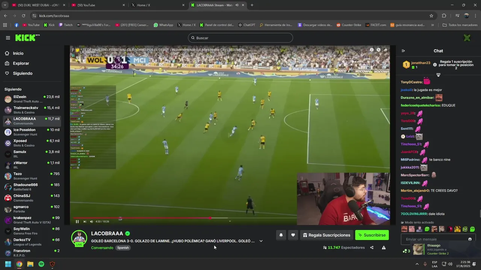481x270 pixels.
Task: Mute the LACOBRAAA Stream tab audio
Action: pos(237,5)
